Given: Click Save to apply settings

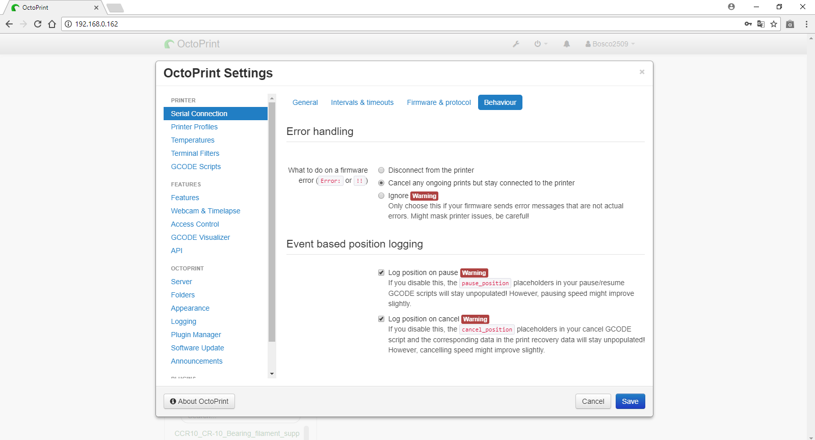Looking at the screenshot, I should (630, 401).
